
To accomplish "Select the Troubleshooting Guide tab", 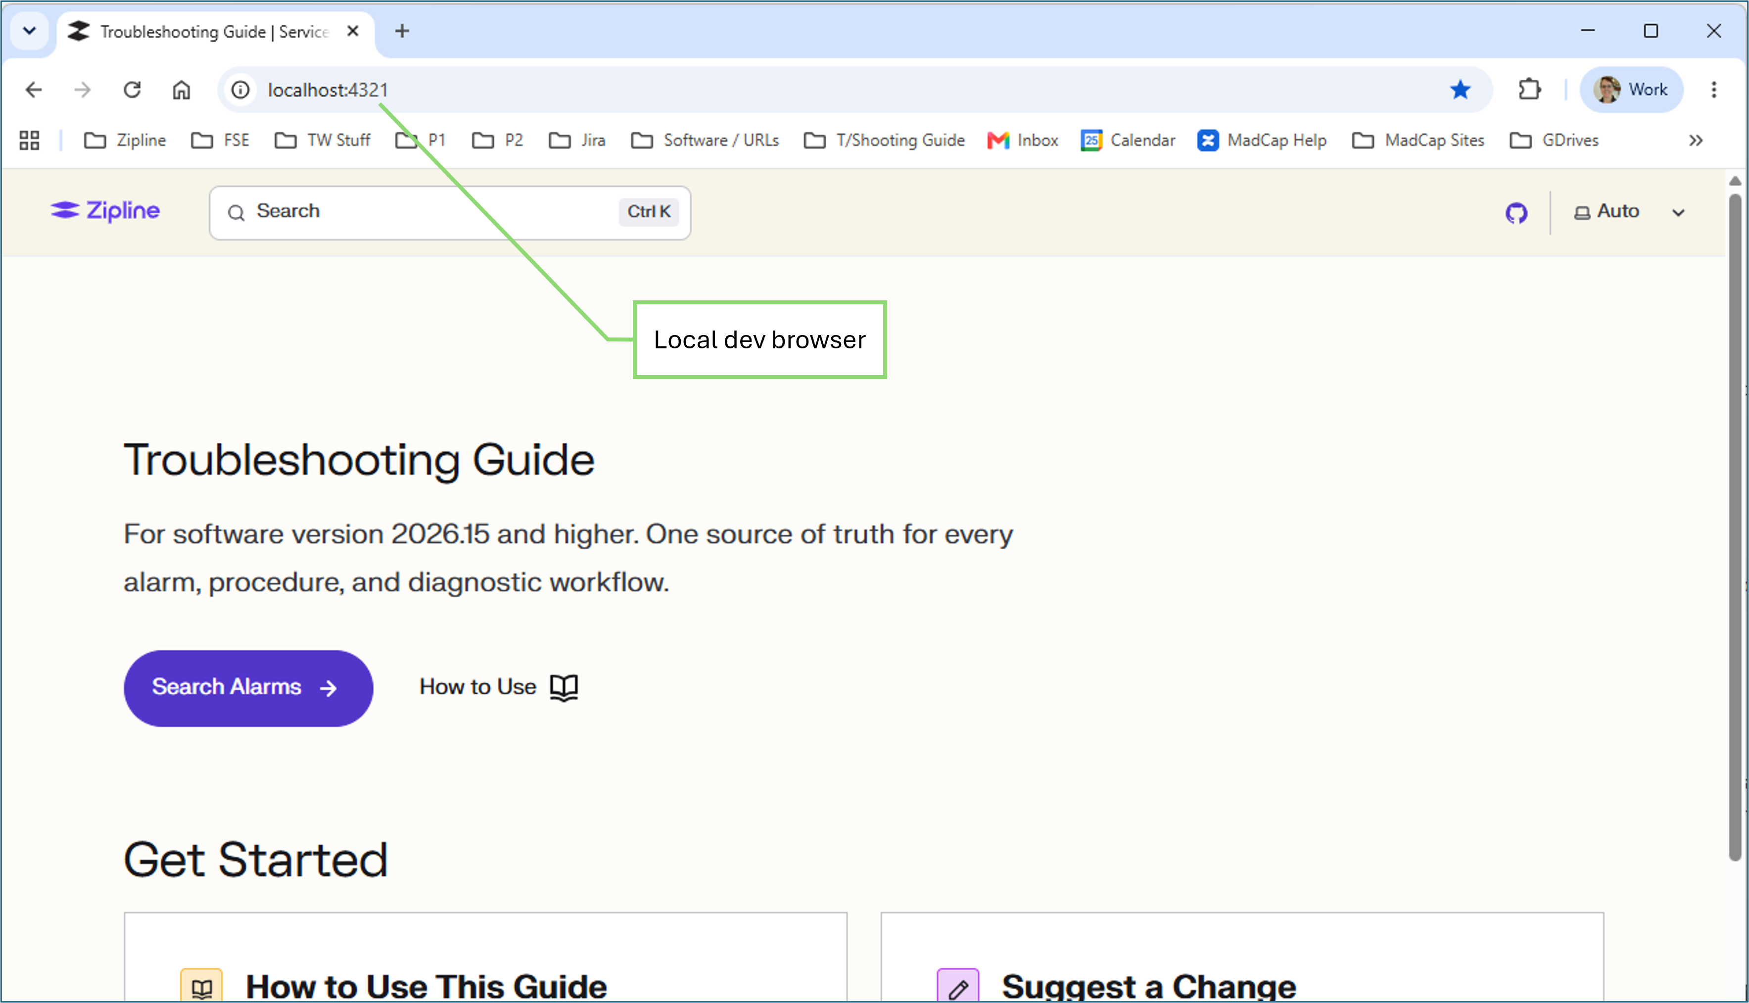I will [x=215, y=32].
